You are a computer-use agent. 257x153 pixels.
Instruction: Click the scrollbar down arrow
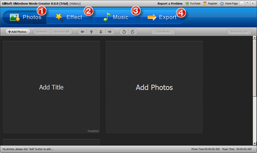(x=254, y=143)
